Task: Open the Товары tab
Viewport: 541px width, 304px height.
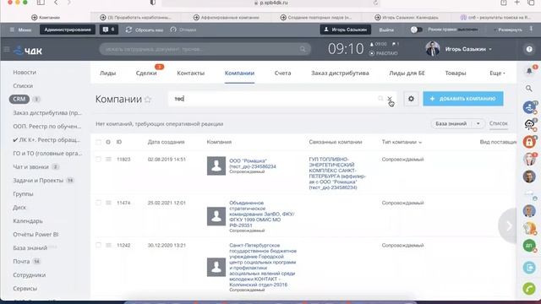Action: pos(456,73)
